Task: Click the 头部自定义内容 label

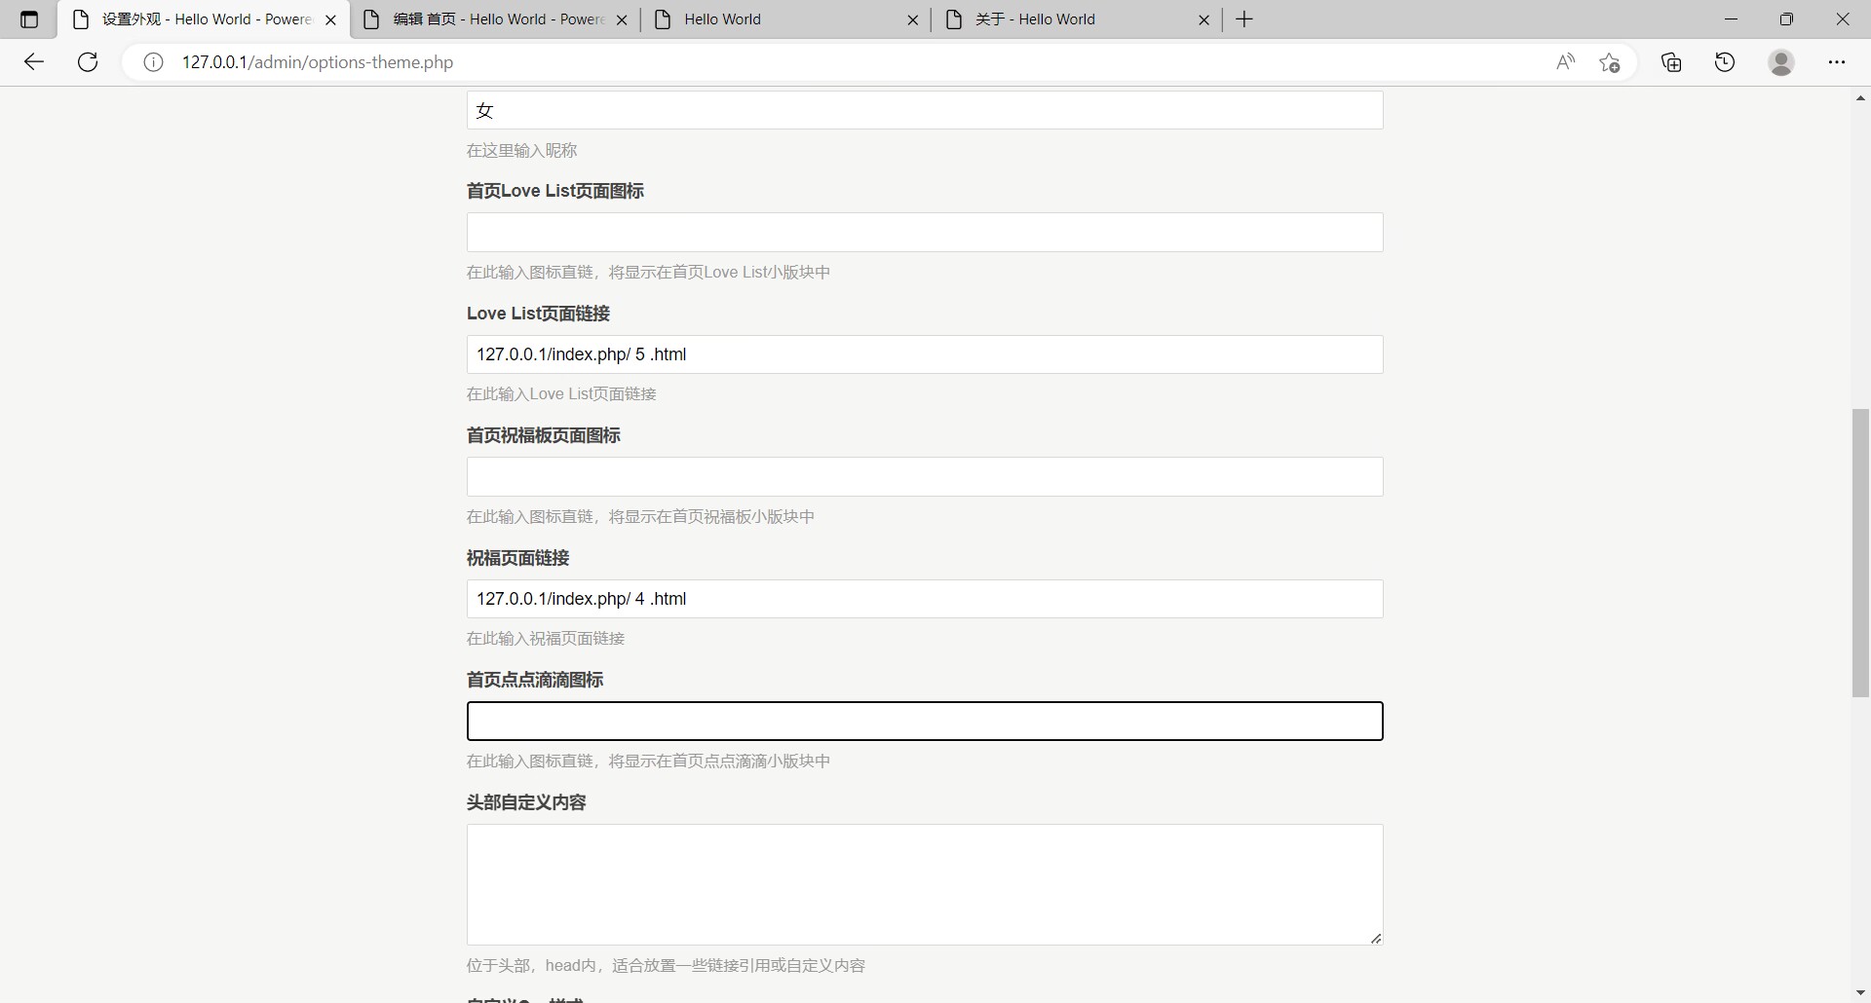Action: pos(526,802)
